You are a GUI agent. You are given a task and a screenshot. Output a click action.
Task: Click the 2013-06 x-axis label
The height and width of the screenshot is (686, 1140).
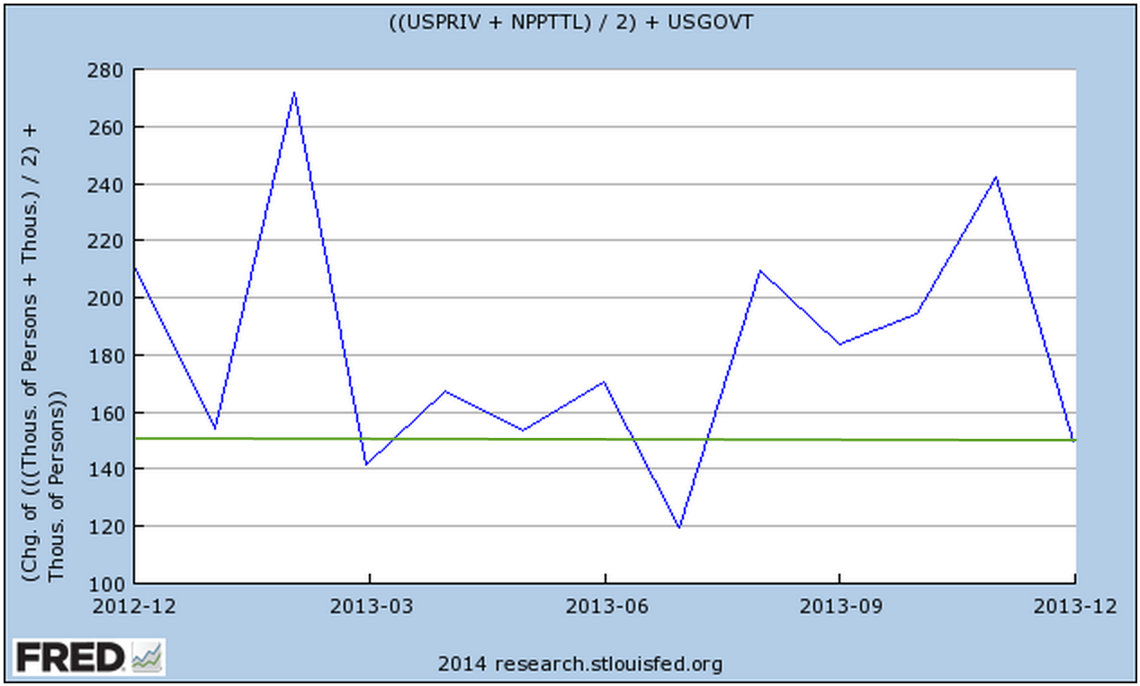point(604,606)
